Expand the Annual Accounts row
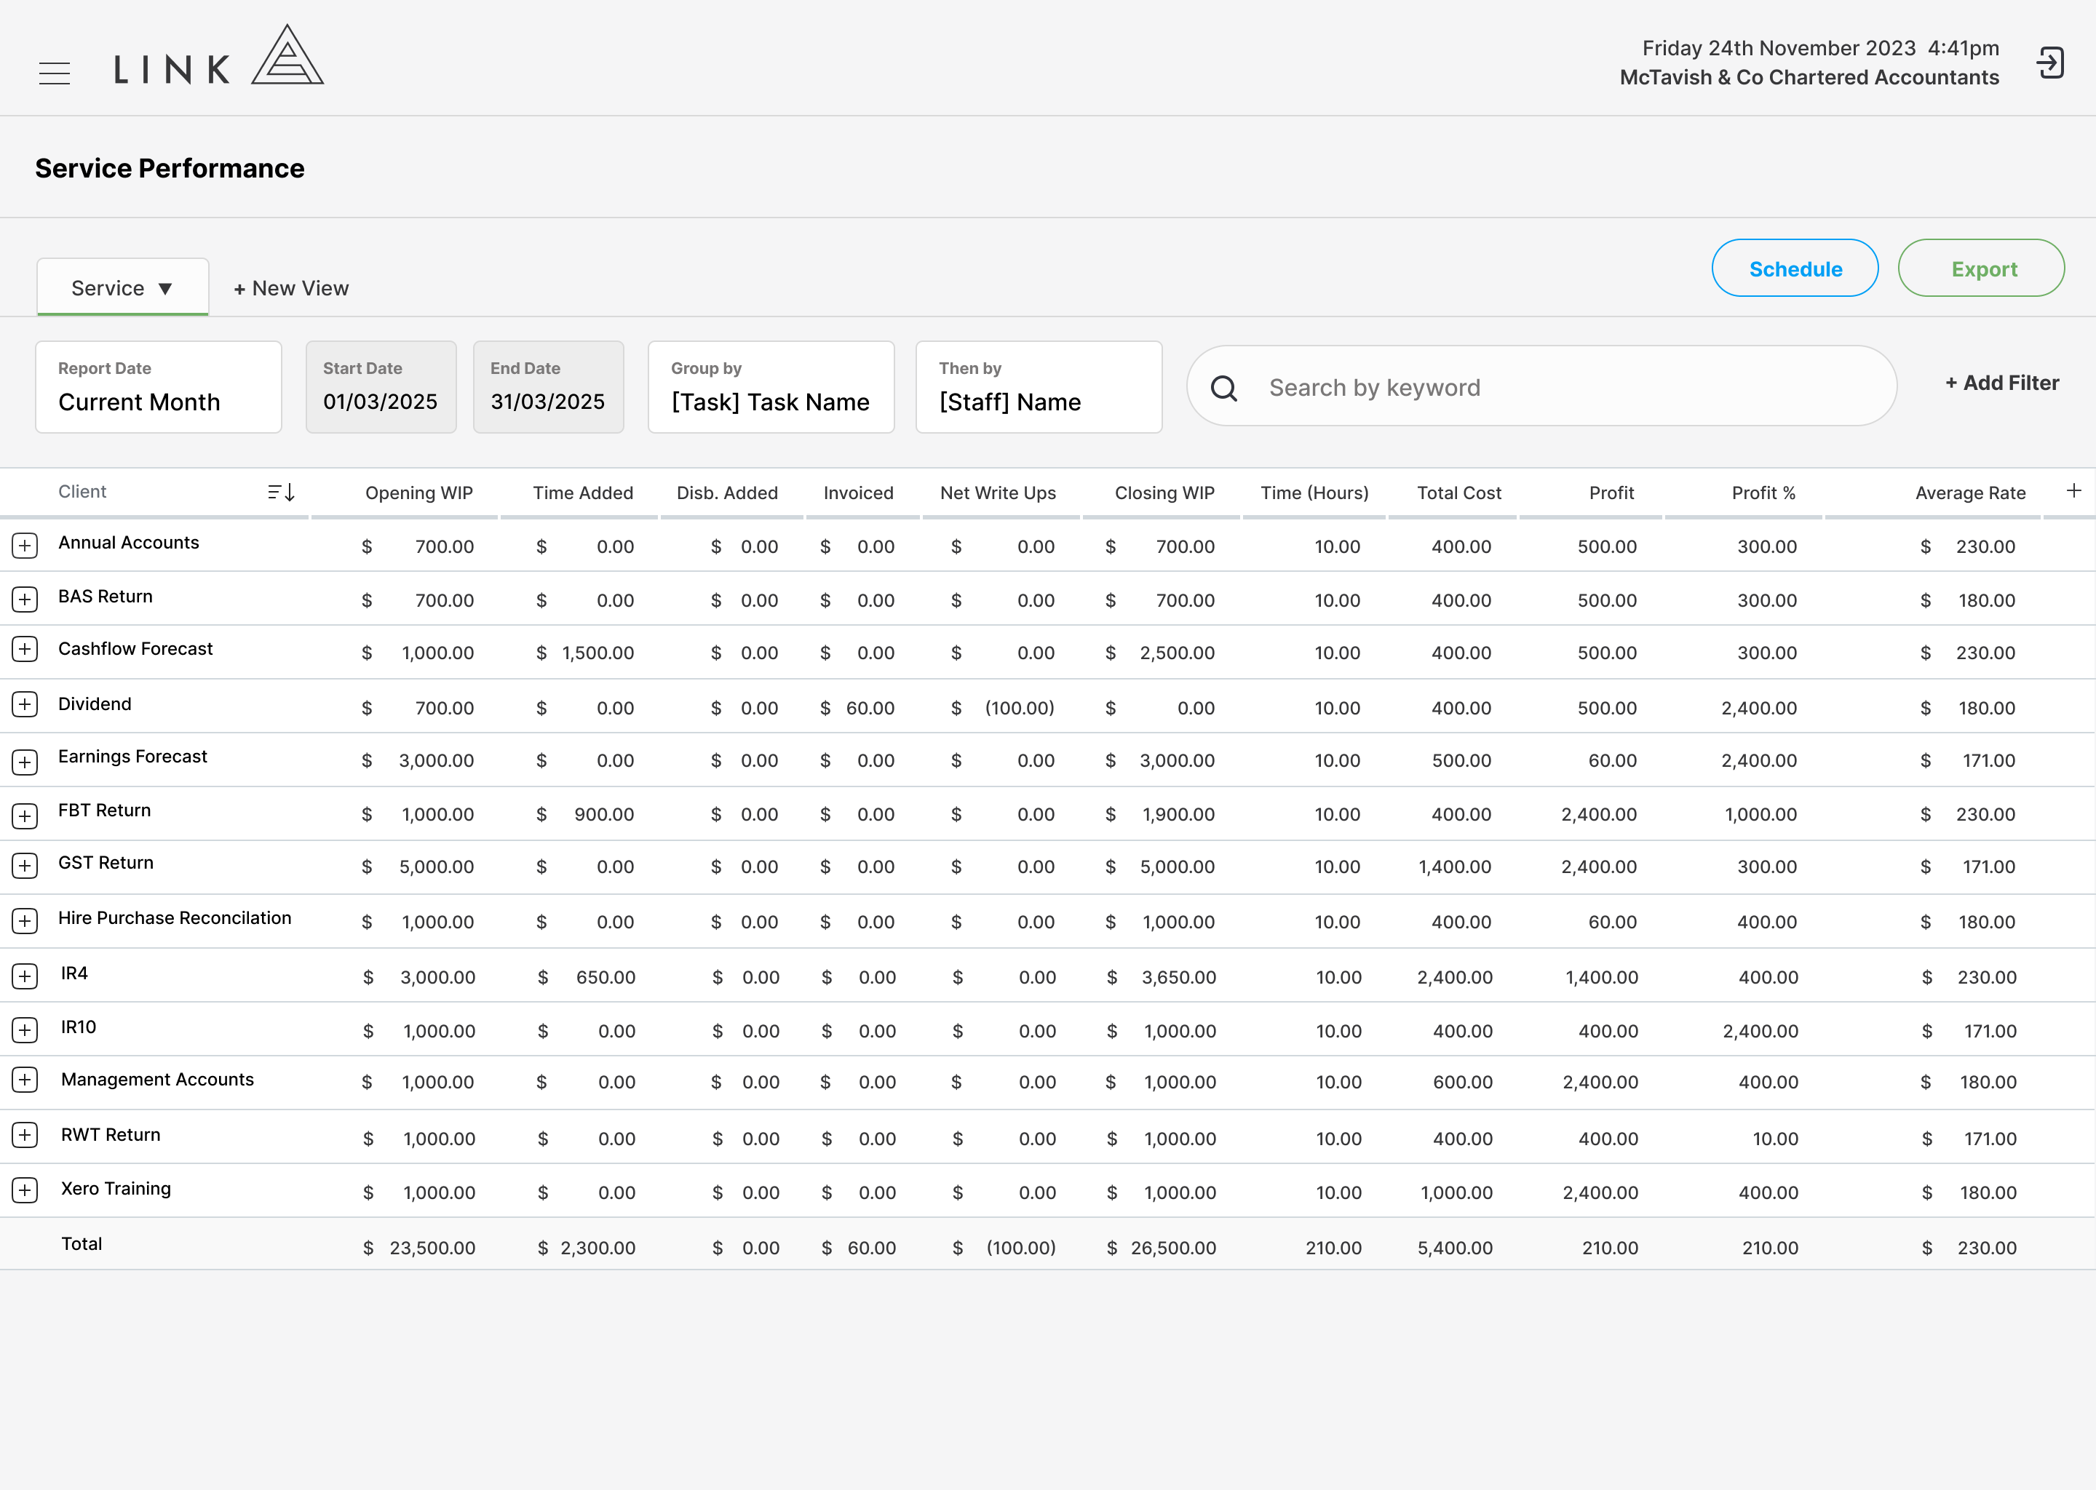The height and width of the screenshot is (1490, 2096). click(25, 546)
